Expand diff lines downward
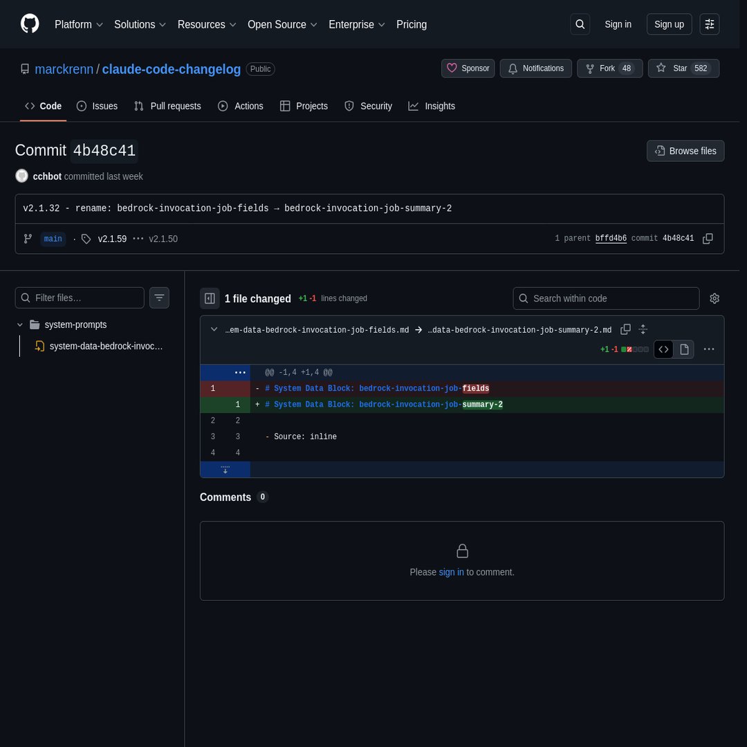This screenshot has width=747, height=747. click(x=225, y=469)
